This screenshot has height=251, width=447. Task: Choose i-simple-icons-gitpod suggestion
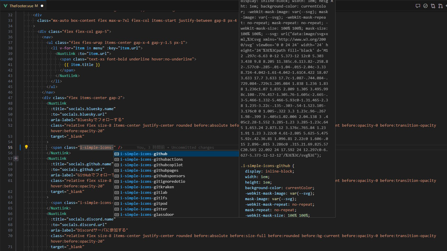click(x=176, y=204)
